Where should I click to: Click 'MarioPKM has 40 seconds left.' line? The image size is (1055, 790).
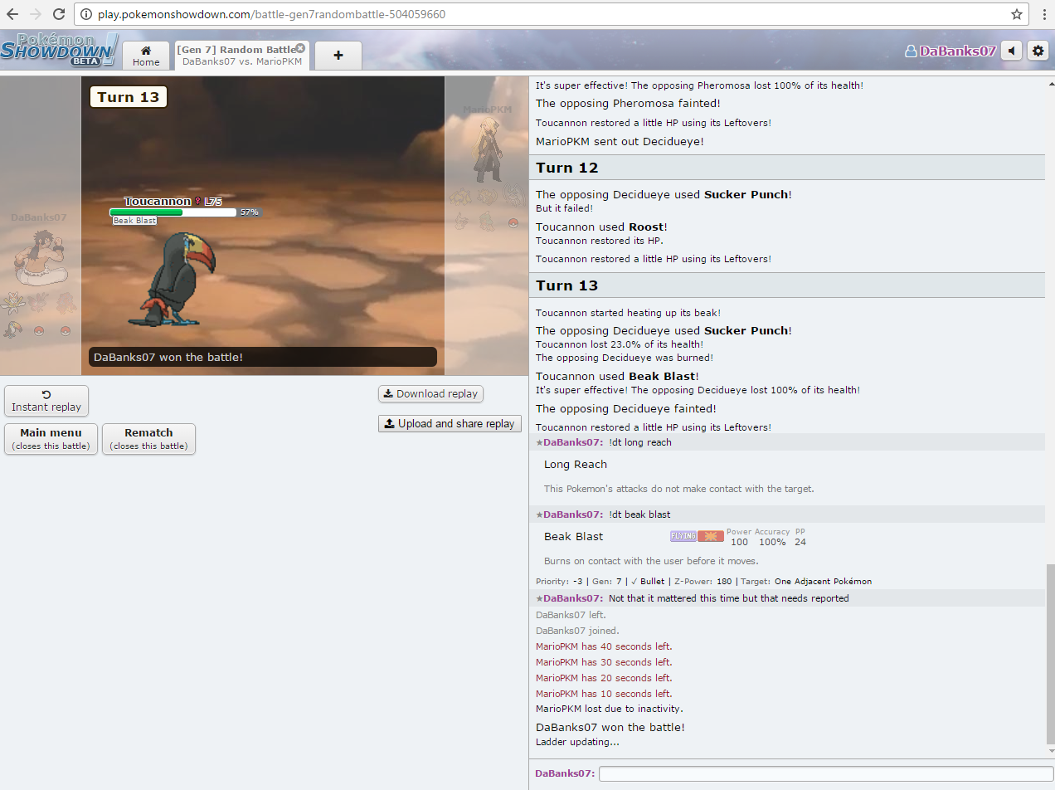click(604, 646)
